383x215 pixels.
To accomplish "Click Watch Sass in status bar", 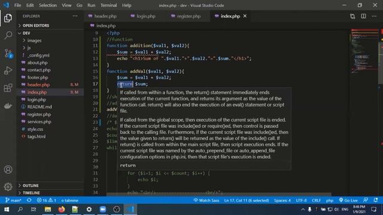I will point(206,201).
